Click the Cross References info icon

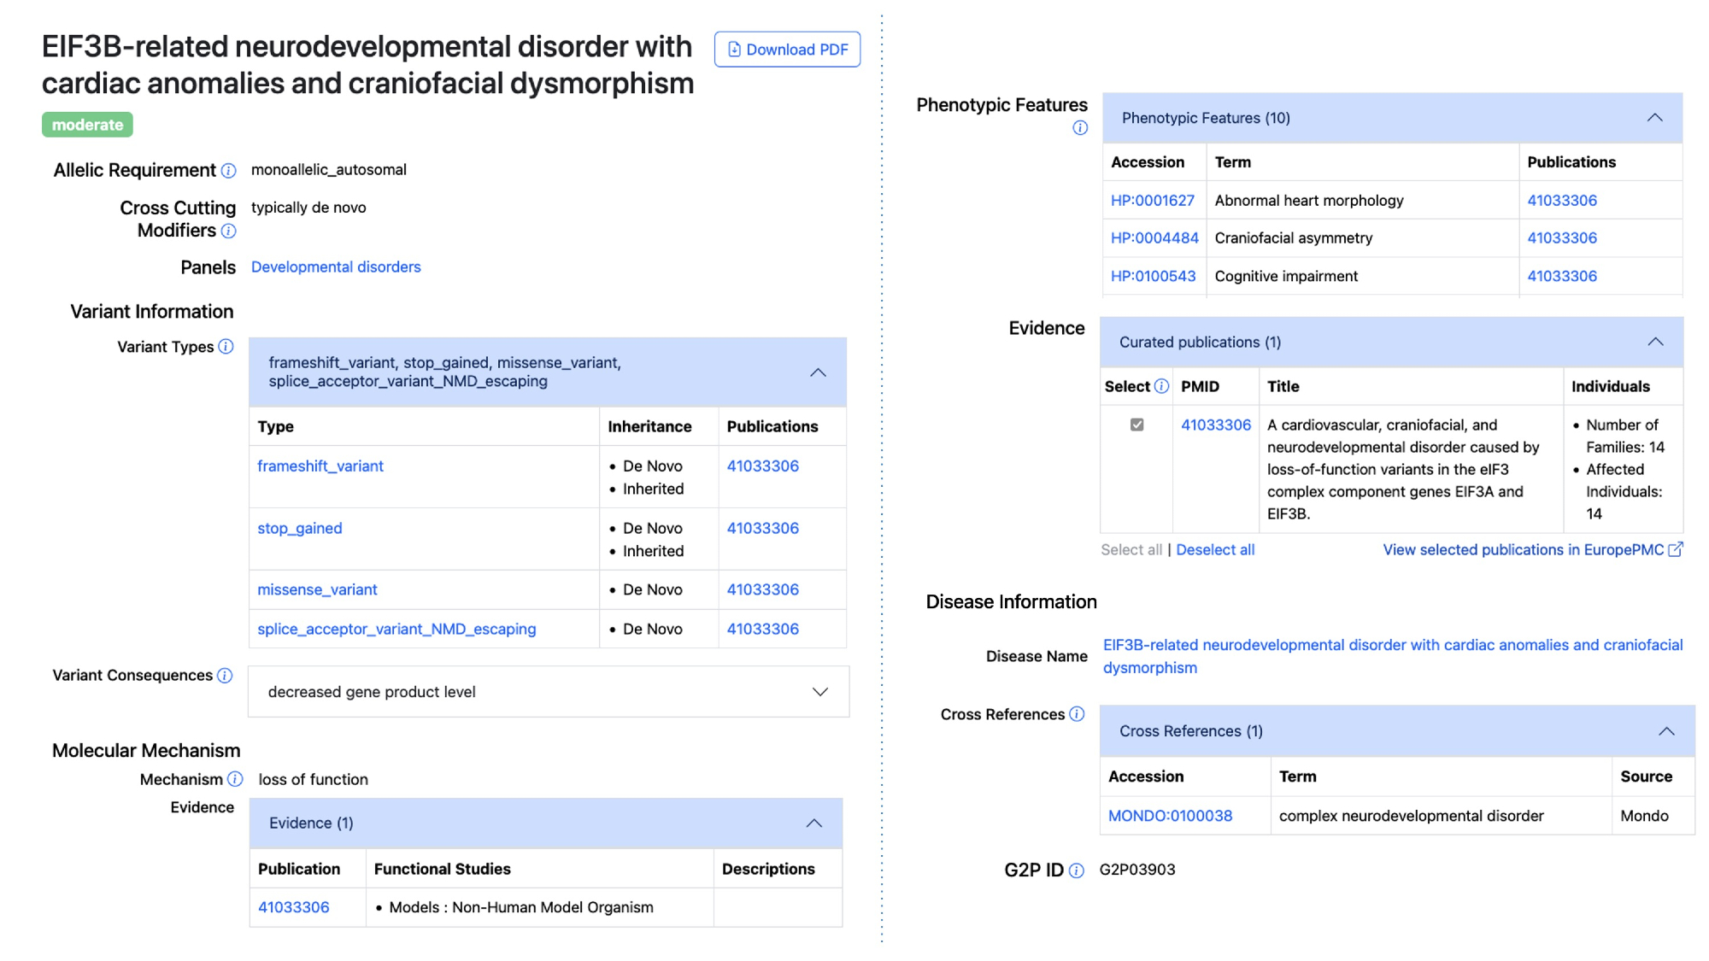tap(1077, 714)
